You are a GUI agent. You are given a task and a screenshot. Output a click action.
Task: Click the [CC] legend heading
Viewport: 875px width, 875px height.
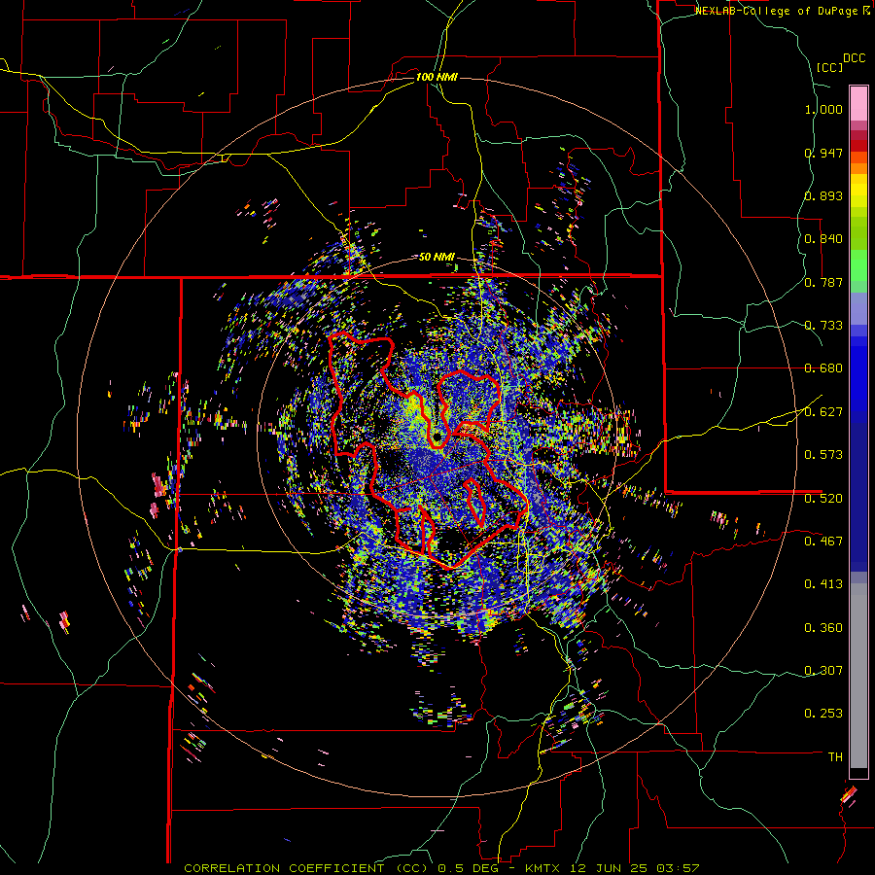[829, 67]
